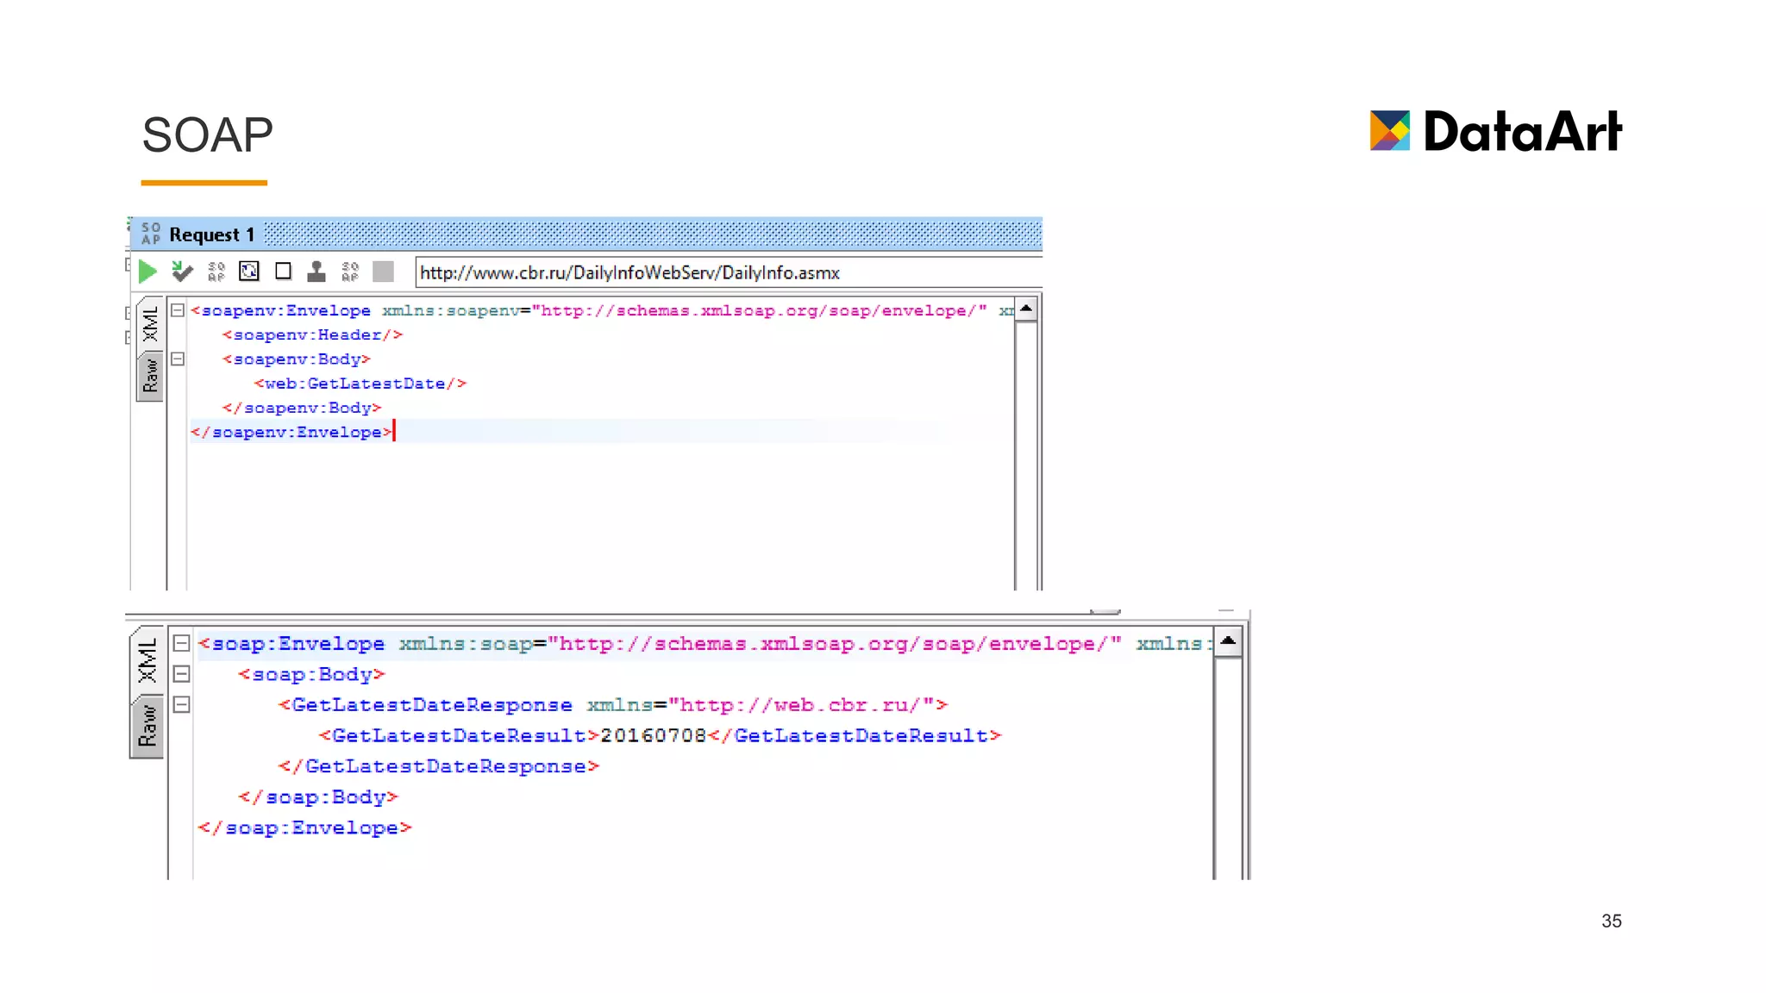Image resolution: width=1766 pixels, height=993 pixels.
Task: Click the first SOAP icon in request toolbar
Action: click(x=216, y=272)
